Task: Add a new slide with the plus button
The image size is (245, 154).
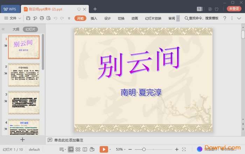Action: [22, 140]
